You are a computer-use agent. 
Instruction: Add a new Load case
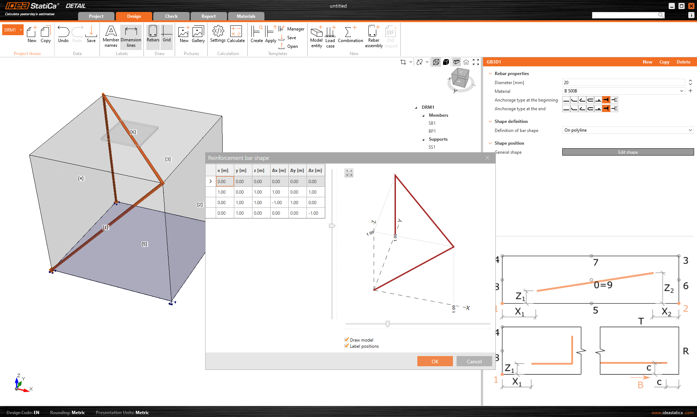pos(330,36)
